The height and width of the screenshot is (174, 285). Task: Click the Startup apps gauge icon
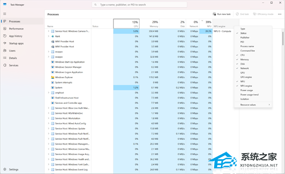click(x=5, y=43)
